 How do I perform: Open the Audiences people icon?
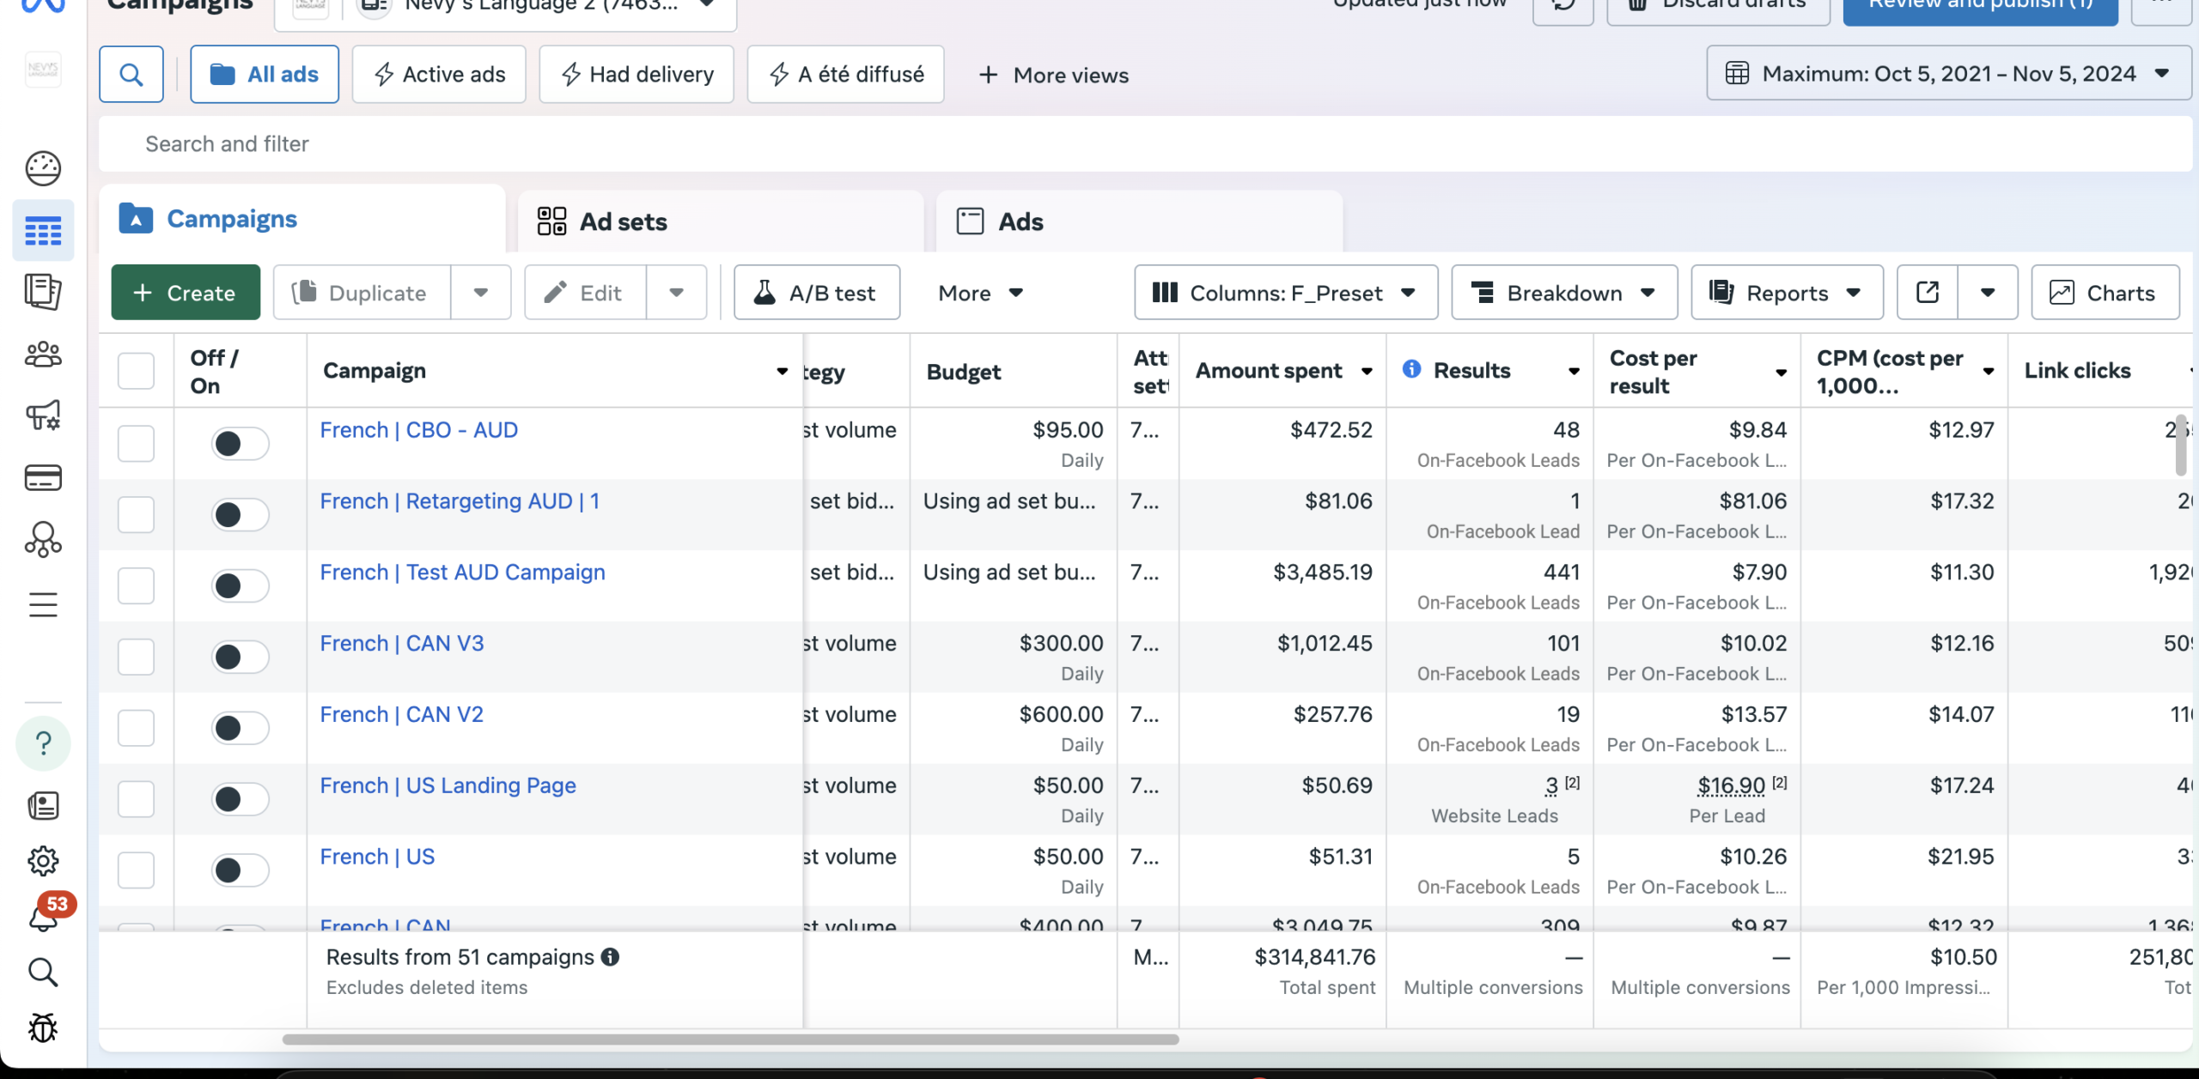pyautogui.click(x=43, y=354)
